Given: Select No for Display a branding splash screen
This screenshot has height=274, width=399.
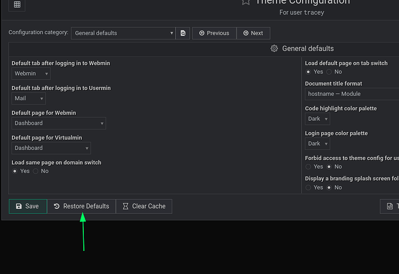Looking at the screenshot, I should pyautogui.click(x=329, y=188).
